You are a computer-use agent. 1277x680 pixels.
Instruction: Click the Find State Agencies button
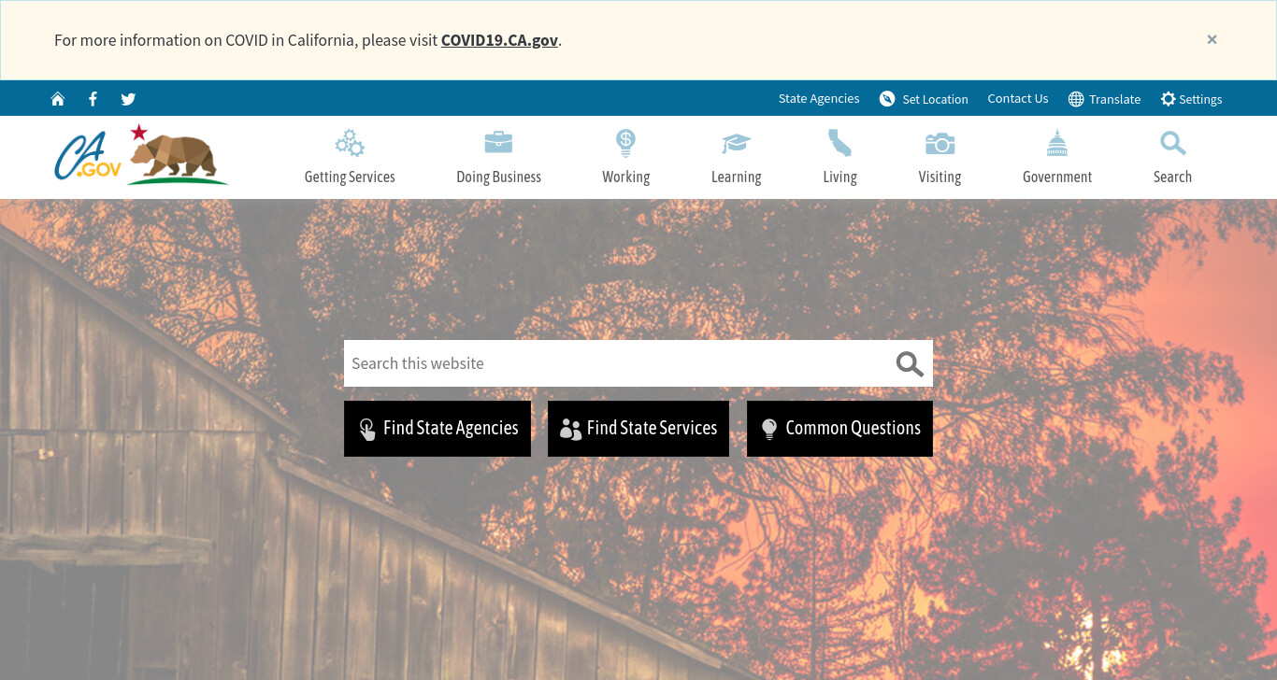pos(438,429)
